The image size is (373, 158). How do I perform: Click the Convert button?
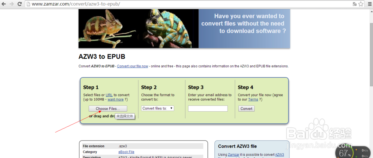click(246, 109)
